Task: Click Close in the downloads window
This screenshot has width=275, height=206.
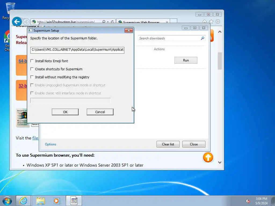Action: point(194,144)
